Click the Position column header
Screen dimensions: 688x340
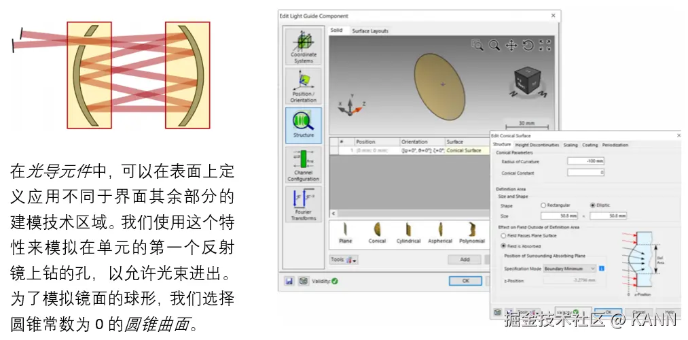click(x=376, y=142)
